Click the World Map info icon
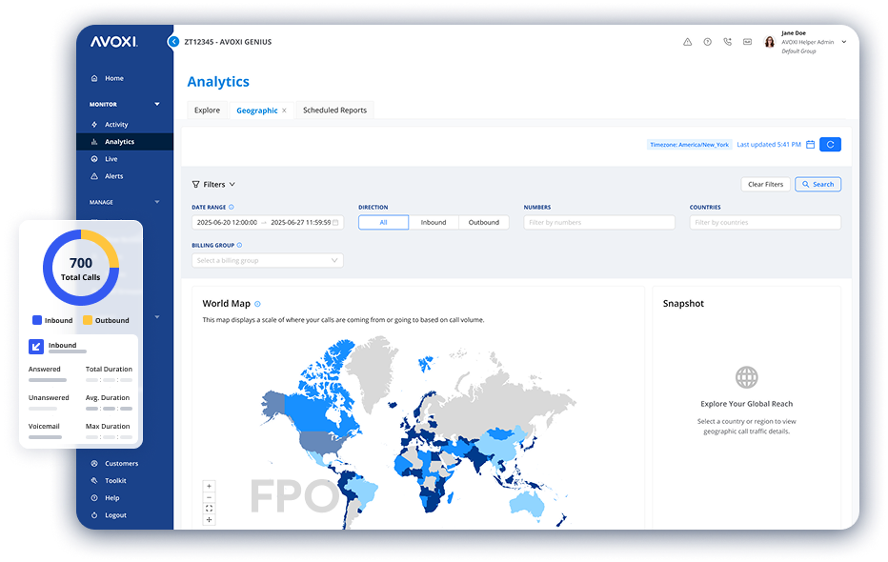 257,304
